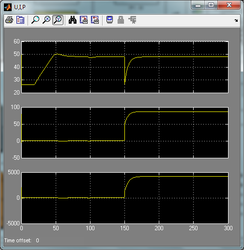Screen dimensions: 244x250
Task: Toggle the Zoom Y-axis tool
Action: tap(58, 20)
